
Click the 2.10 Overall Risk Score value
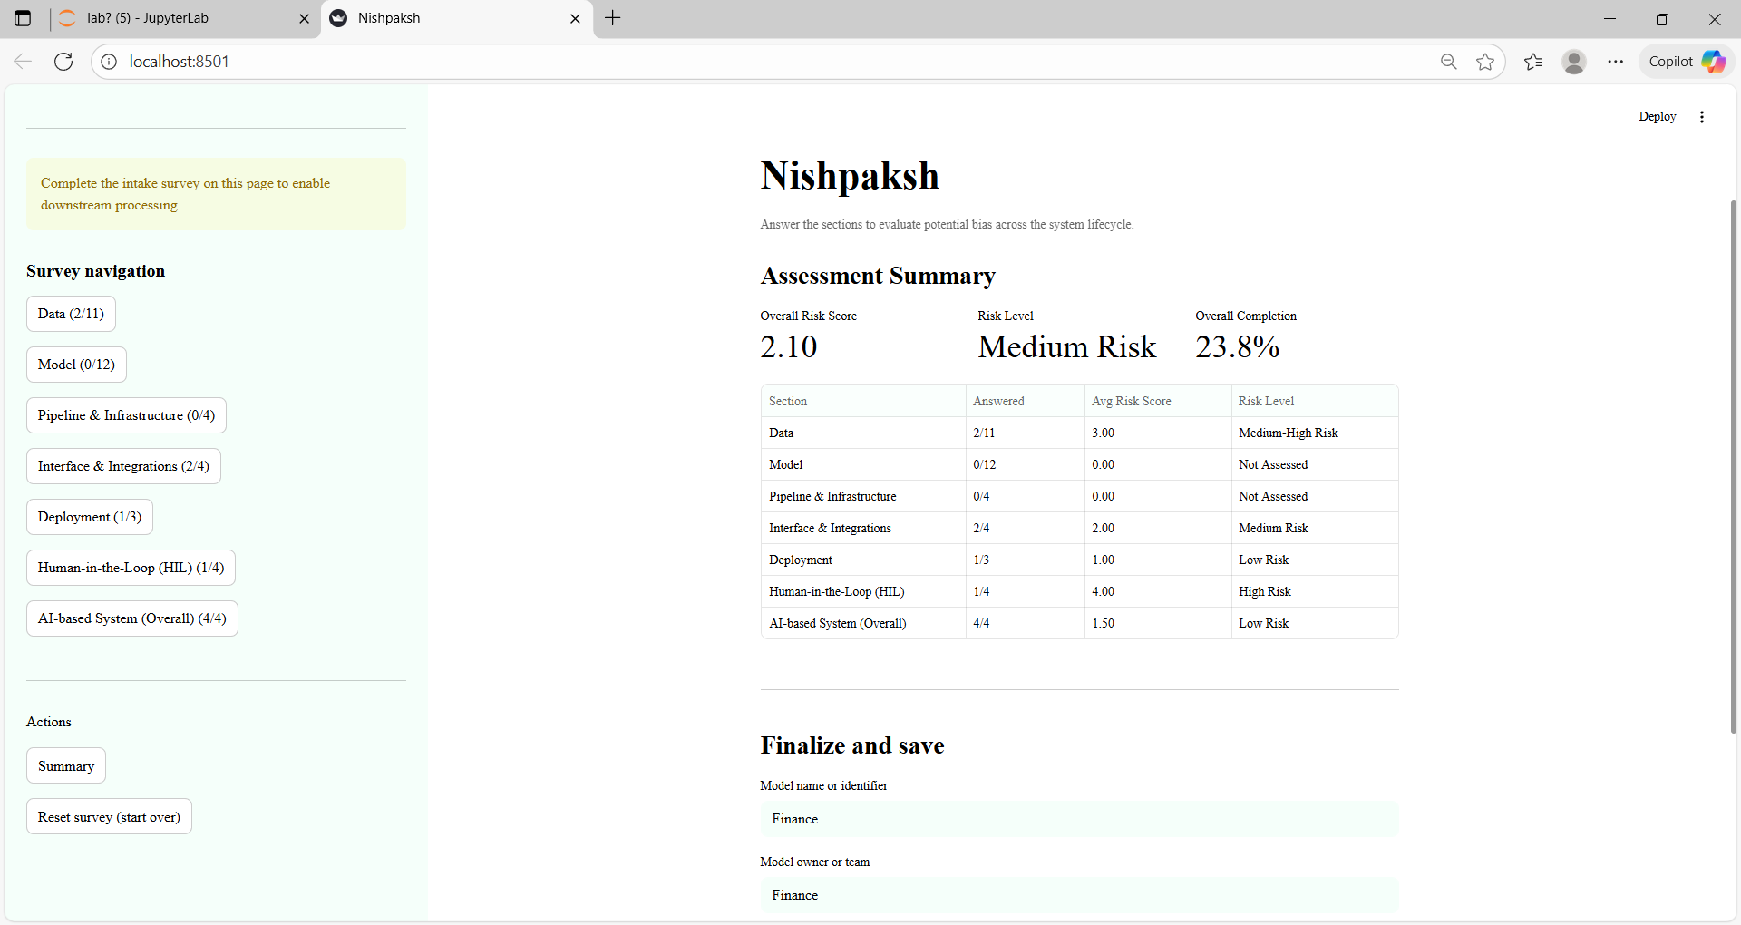789,346
